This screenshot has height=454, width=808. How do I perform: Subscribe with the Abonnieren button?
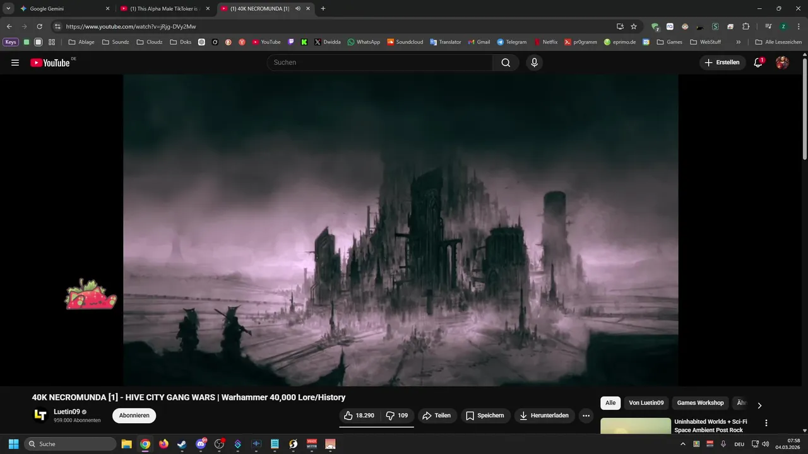[134, 416]
